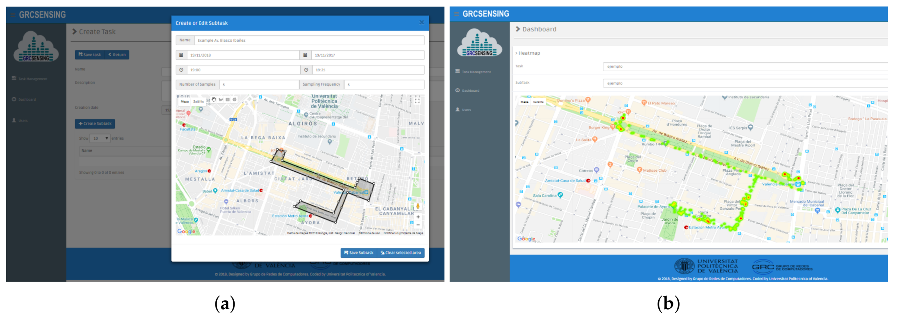Collapse the Heatmap panel chevron
The width and height of the screenshot is (899, 320).
[x=516, y=53]
